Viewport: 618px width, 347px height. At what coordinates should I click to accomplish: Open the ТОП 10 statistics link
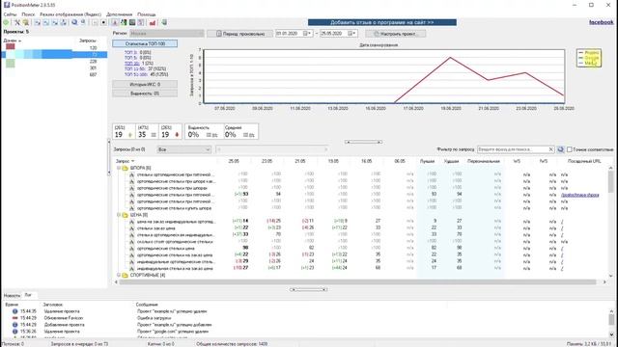[x=132, y=64]
